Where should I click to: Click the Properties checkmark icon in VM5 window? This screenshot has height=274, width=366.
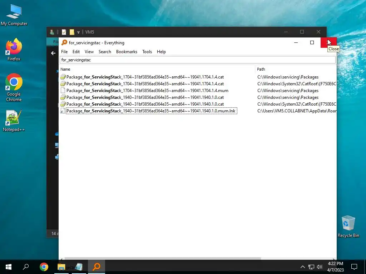pos(64,32)
